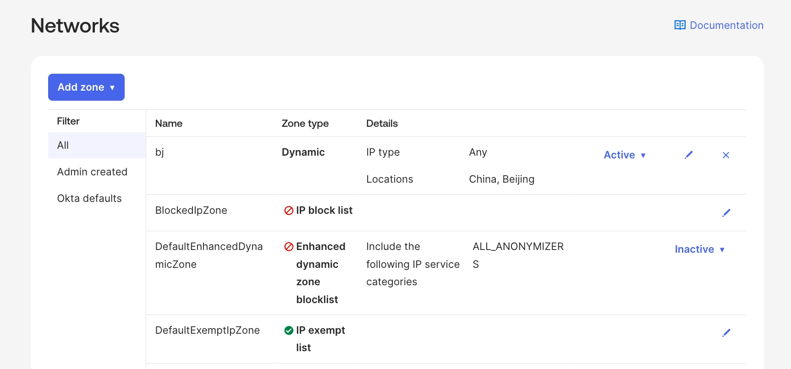Click the Zone type column header

(305, 124)
